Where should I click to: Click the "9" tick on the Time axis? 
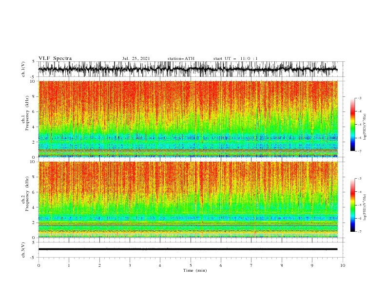pos(312,265)
